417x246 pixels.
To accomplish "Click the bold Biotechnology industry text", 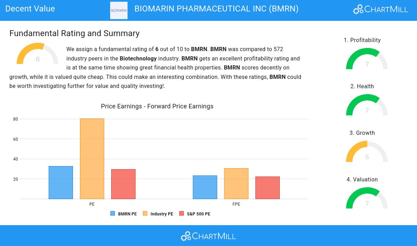I will click(138, 58).
